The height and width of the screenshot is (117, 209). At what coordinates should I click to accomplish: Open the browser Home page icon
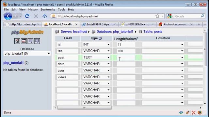tap(45, 16)
